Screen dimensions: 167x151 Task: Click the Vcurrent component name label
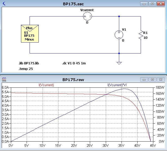tap(87, 10)
